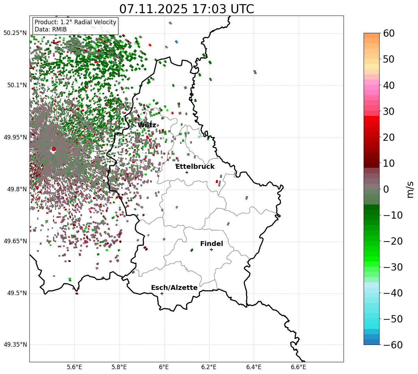Screen dimensions: 418x374
Task: Click the 5.6°E longitude label
Action: (74, 367)
